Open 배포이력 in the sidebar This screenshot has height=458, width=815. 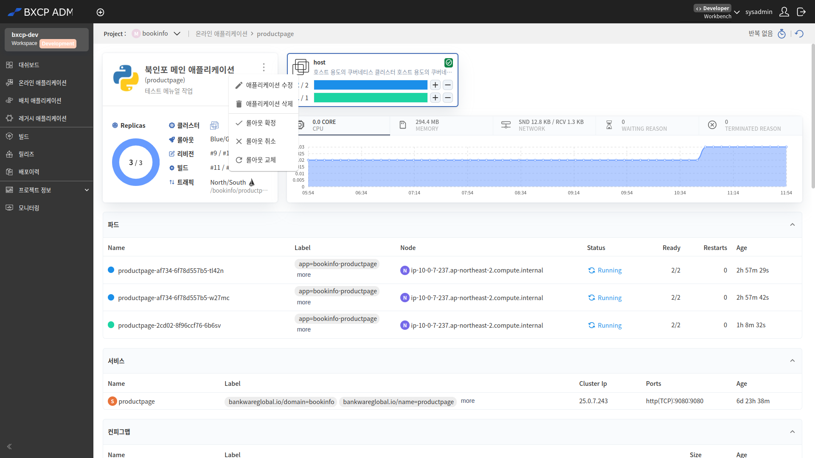click(47, 172)
